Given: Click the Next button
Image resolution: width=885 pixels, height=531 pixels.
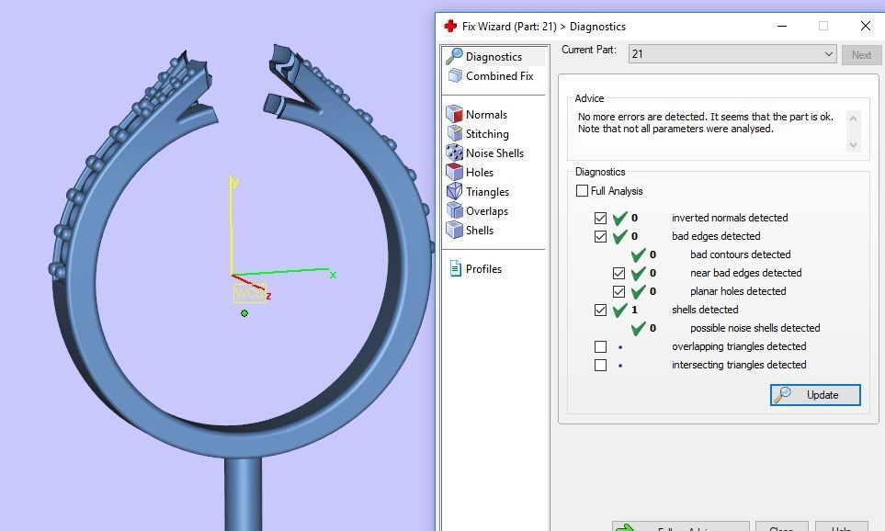Looking at the screenshot, I should [861, 55].
